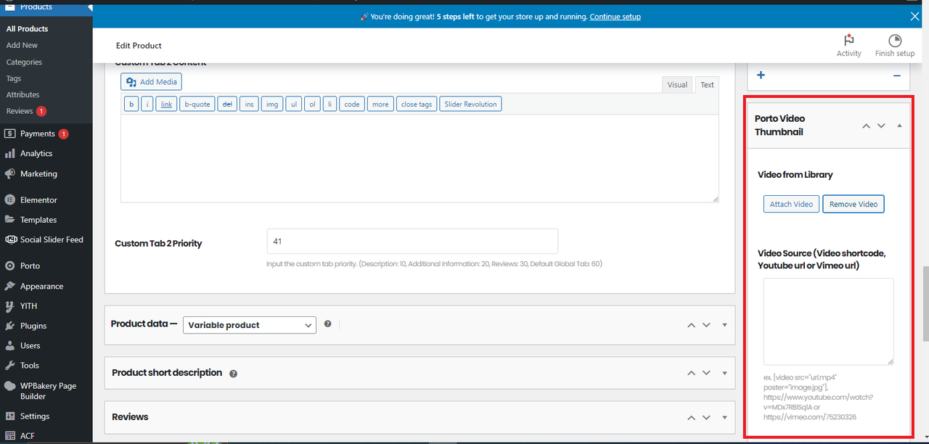929x444 pixels.
Task: Open WPBakery Page Builder menu
Action: coord(48,391)
